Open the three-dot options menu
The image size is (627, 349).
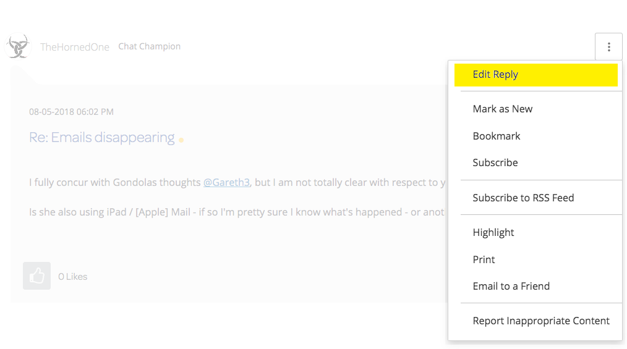[608, 47]
